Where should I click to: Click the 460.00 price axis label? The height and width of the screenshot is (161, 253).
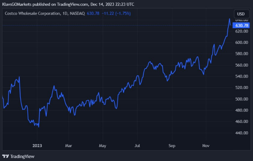[242, 121]
